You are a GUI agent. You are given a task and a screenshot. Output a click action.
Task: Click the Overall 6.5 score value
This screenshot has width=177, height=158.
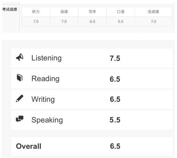pyautogui.click(x=115, y=146)
